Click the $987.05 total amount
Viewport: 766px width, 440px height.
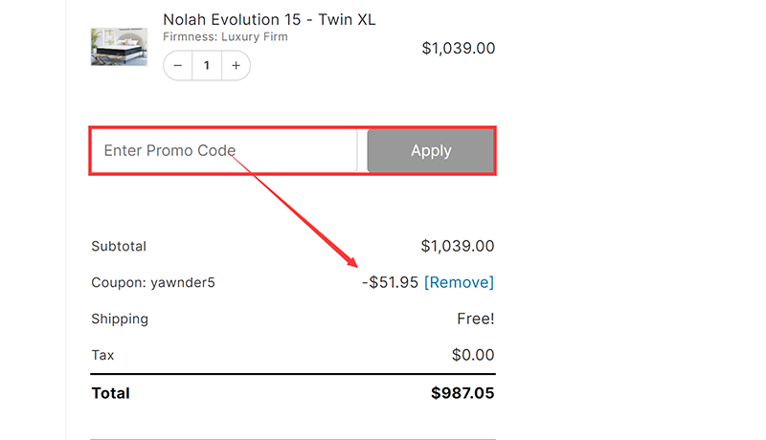462,393
